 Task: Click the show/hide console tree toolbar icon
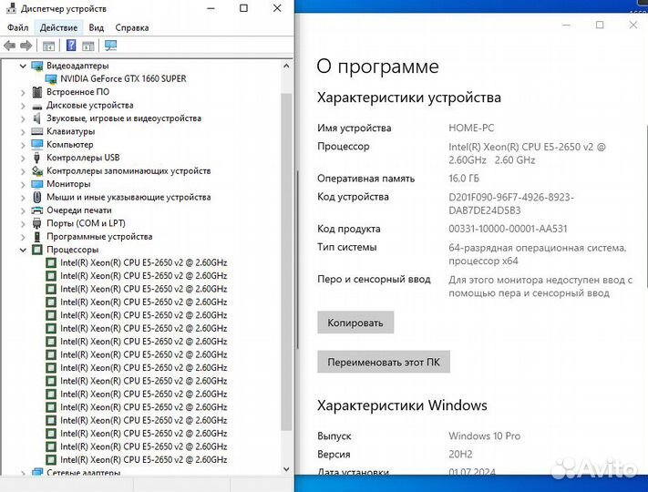click(49, 45)
